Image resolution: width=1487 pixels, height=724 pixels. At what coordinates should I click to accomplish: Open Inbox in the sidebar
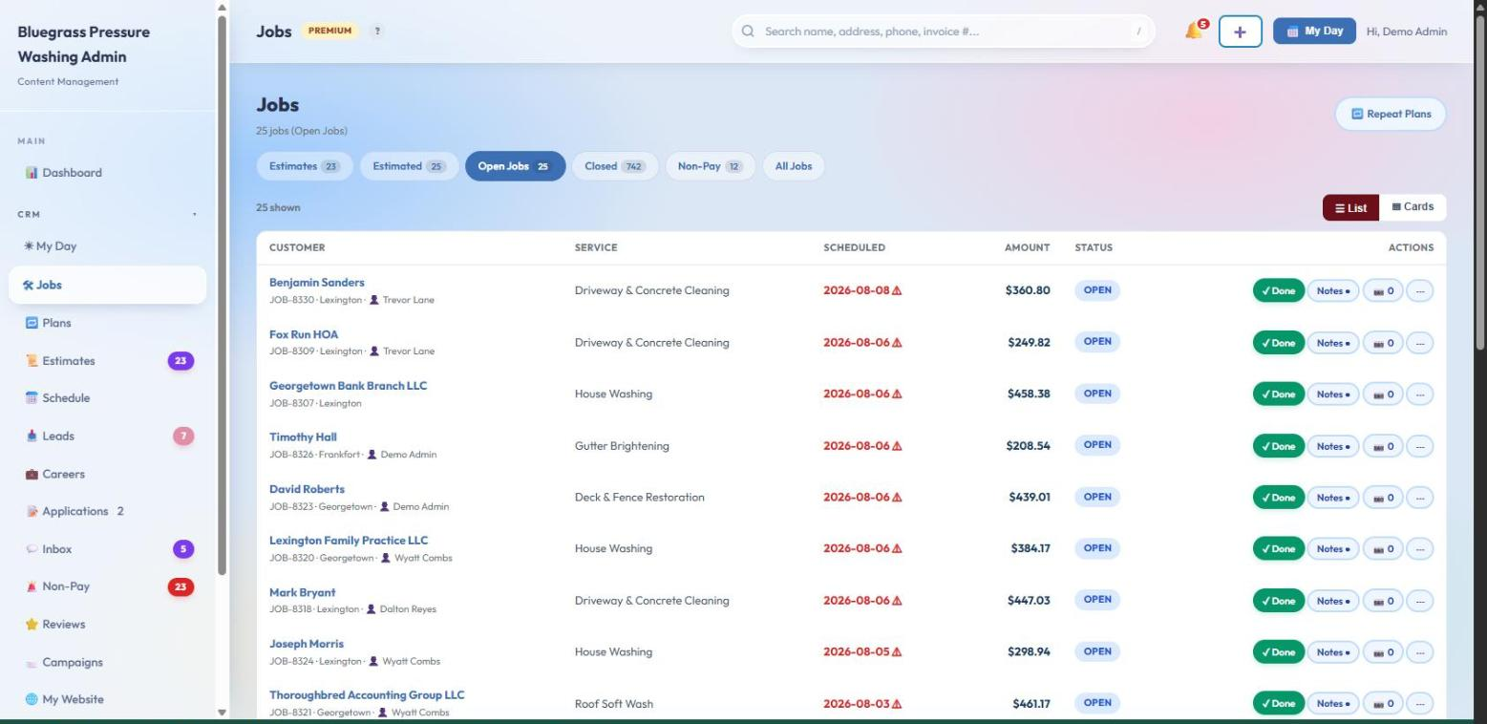tap(107, 549)
